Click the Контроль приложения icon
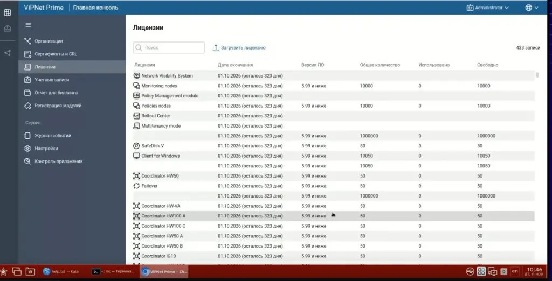The width and height of the screenshot is (552, 281). coord(27,161)
